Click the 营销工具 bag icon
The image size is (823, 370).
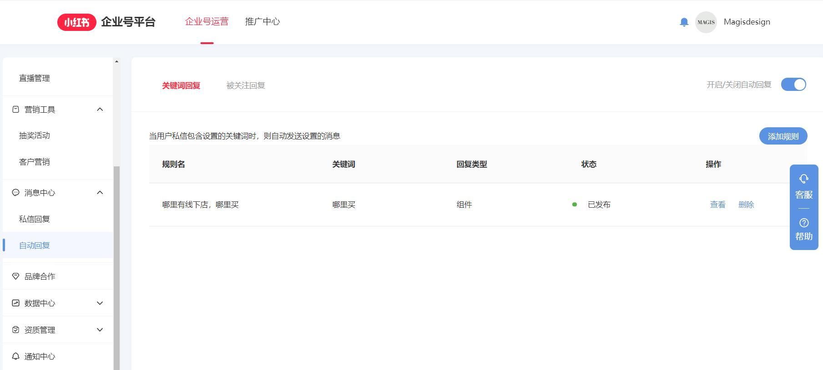pyautogui.click(x=16, y=110)
